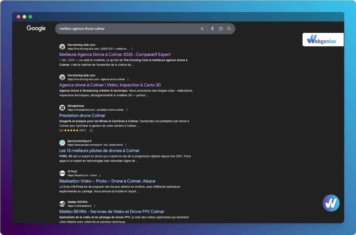
Task: Click the 'Minutedrone' site name
Action: 76,106
